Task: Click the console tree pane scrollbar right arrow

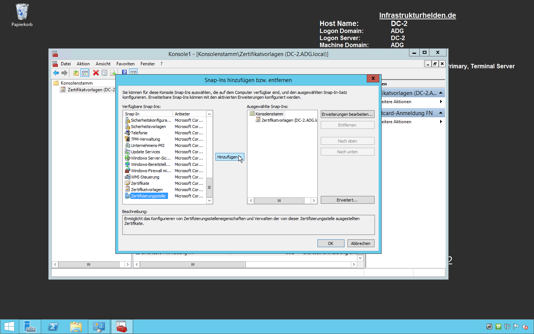Action: [x=128, y=265]
